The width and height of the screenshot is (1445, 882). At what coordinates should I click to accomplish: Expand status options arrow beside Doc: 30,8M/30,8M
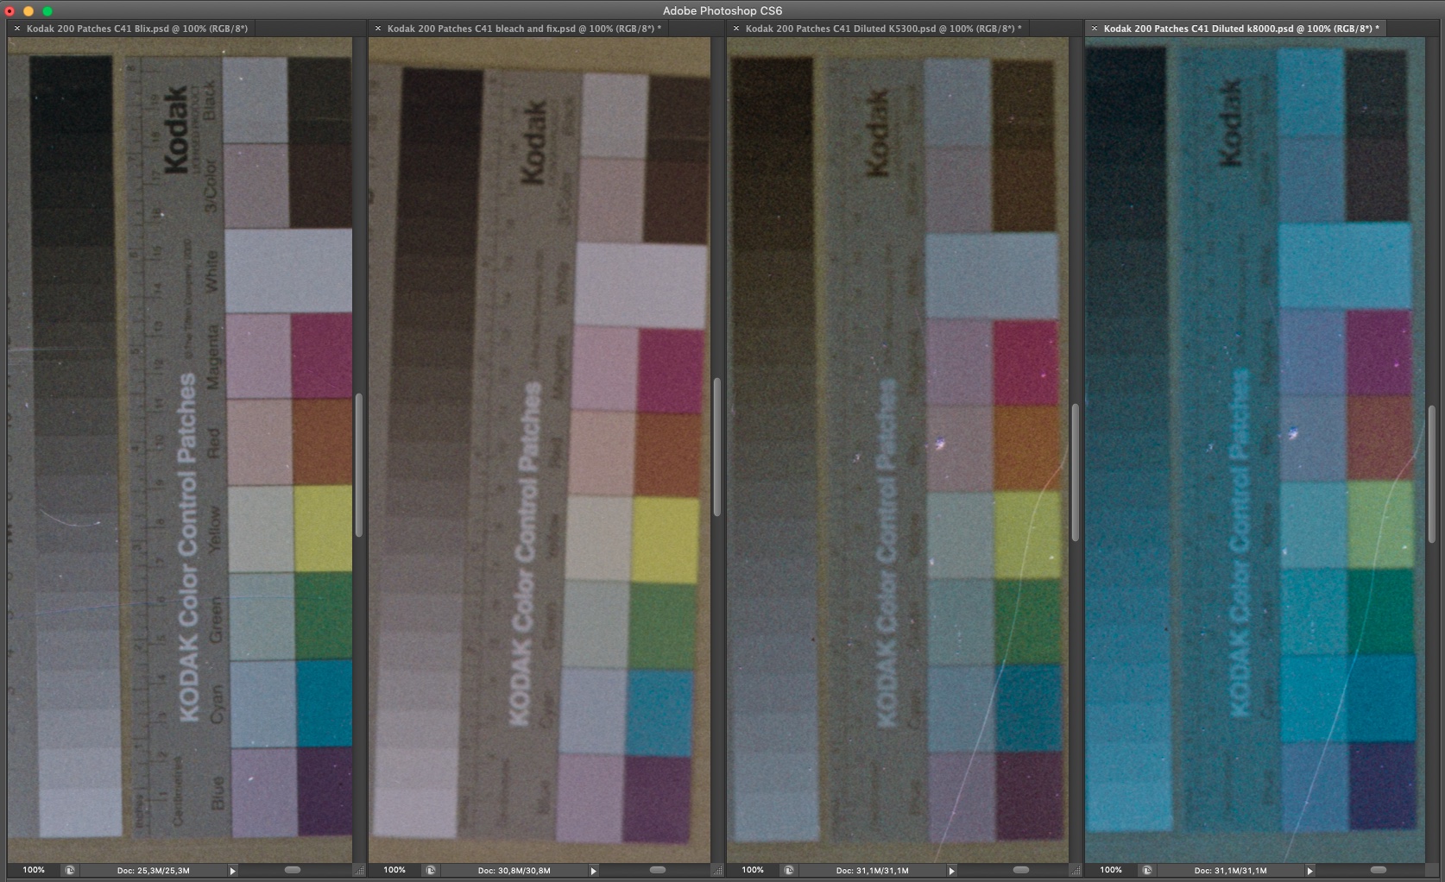pyautogui.click(x=593, y=871)
